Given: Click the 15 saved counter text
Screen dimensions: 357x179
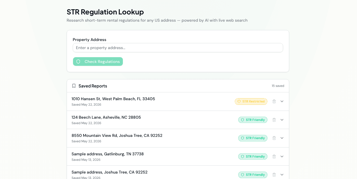Looking at the screenshot, I should click(x=278, y=86).
